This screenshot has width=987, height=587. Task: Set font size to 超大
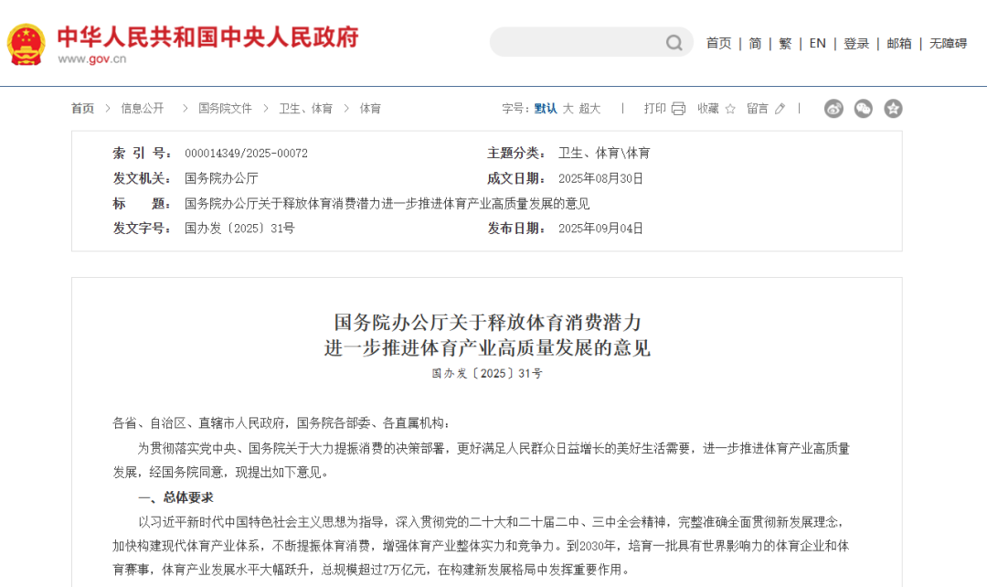click(589, 109)
